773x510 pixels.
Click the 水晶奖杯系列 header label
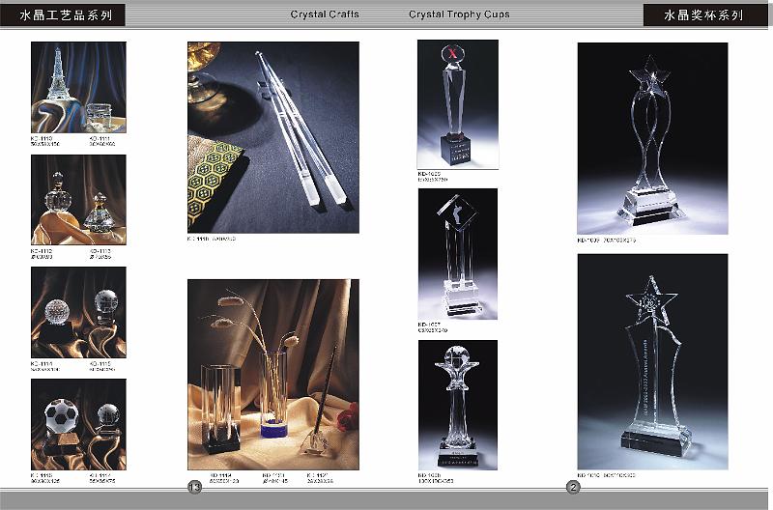[704, 14]
